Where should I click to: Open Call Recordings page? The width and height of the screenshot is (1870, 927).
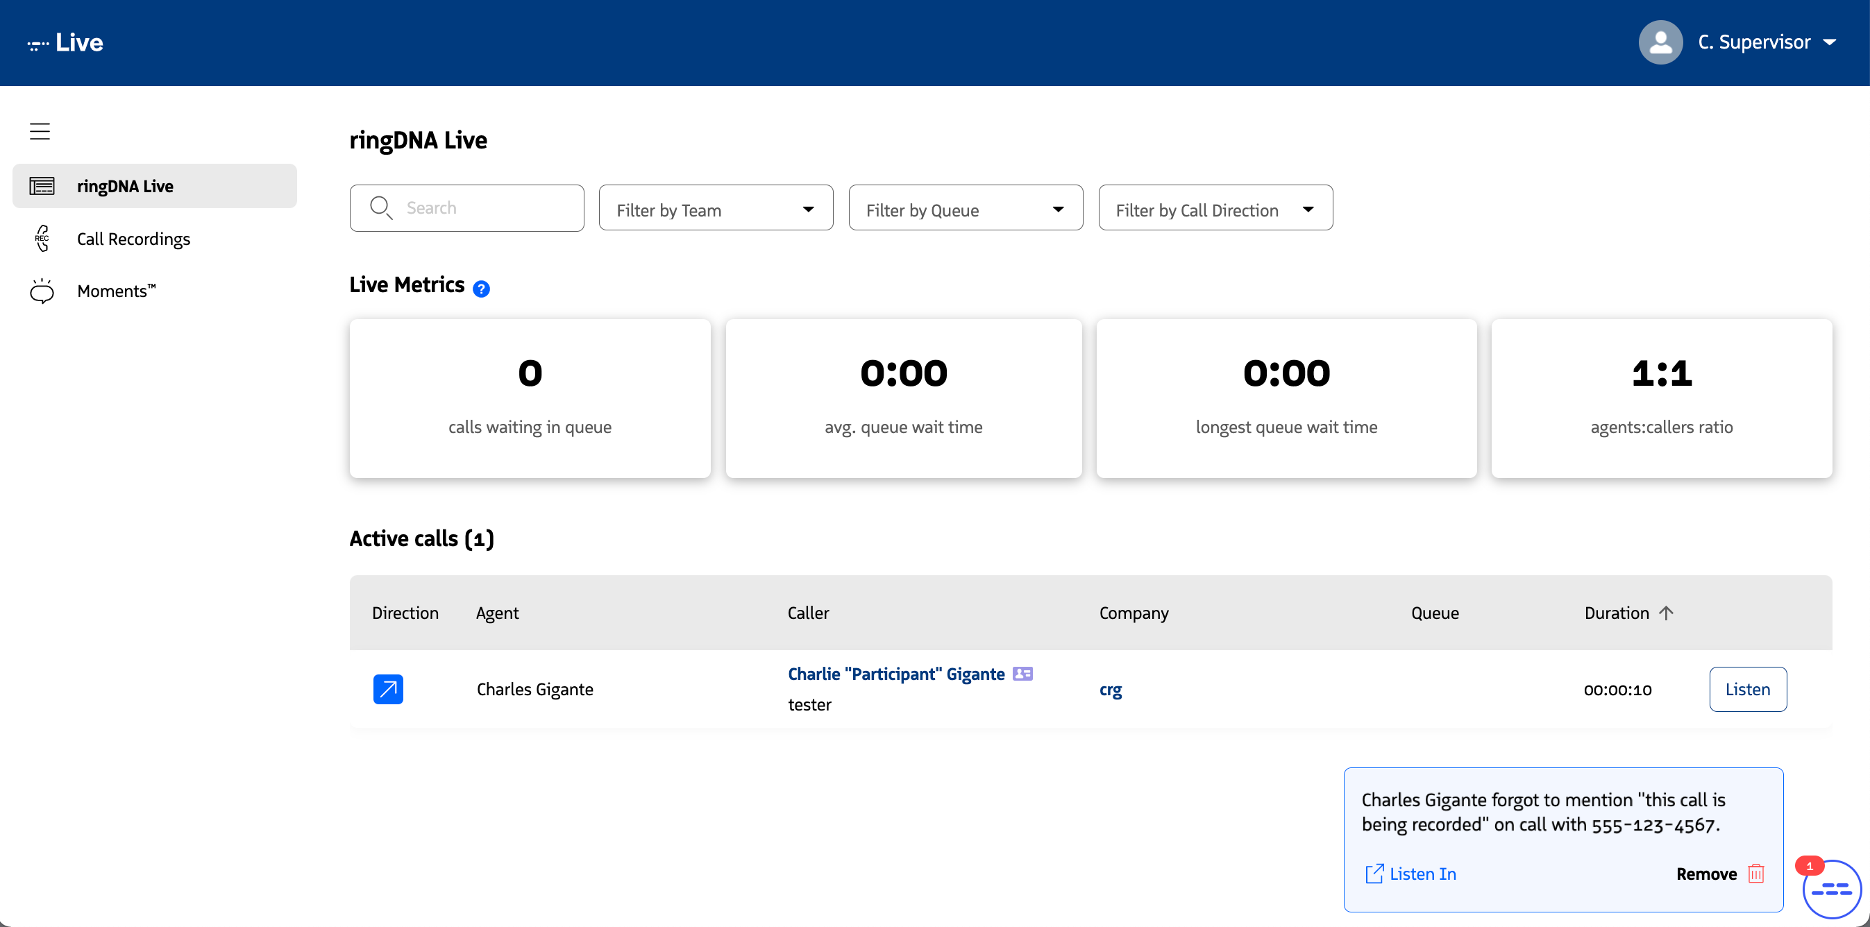coord(133,239)
